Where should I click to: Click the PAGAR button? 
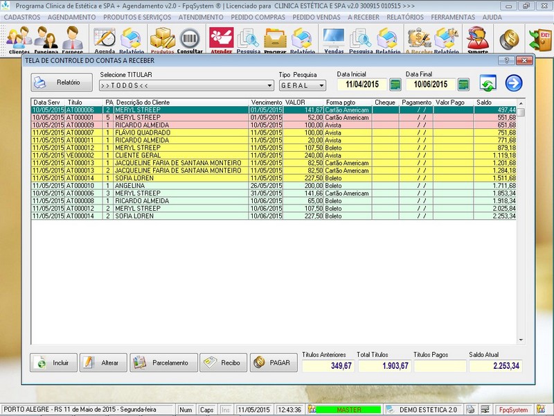point(274,363)
